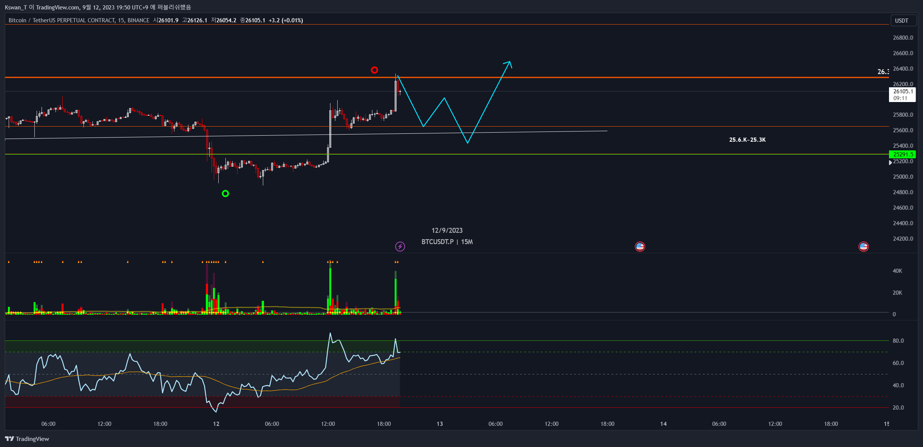Click the small arrow marker beside the 25200.0 label
Image resolution: width=923 pixels, height=447 pixels.
pyautogui.click(x=890, y=162)
